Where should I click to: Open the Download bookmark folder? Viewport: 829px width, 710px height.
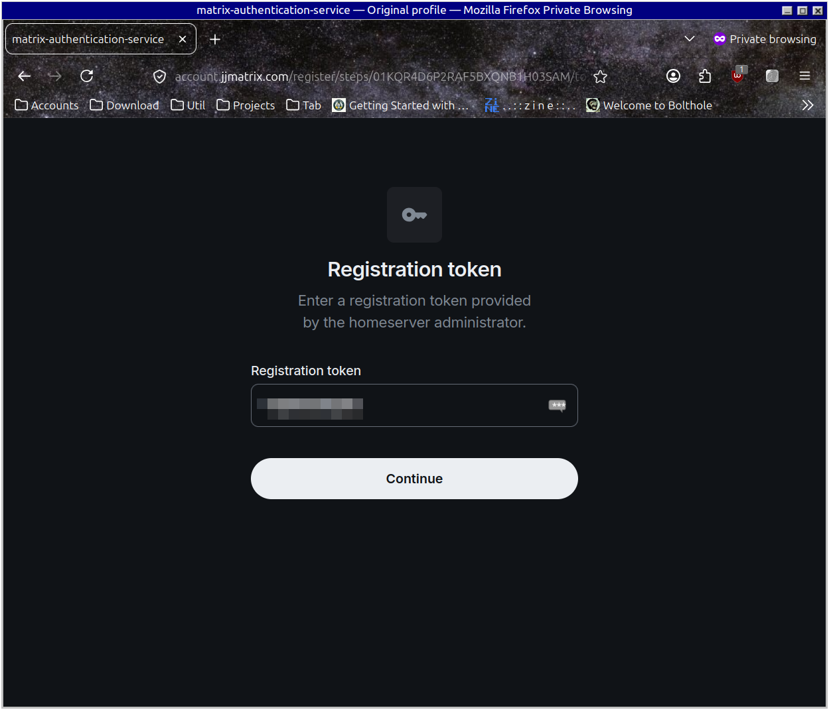pyautogui.click(x=124, y=105)
